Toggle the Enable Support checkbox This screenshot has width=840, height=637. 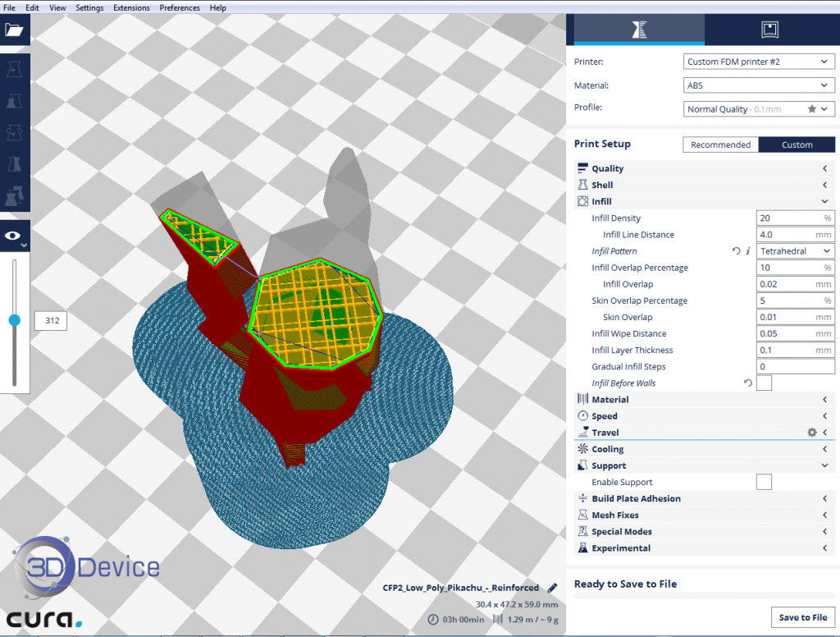[764, 482]
